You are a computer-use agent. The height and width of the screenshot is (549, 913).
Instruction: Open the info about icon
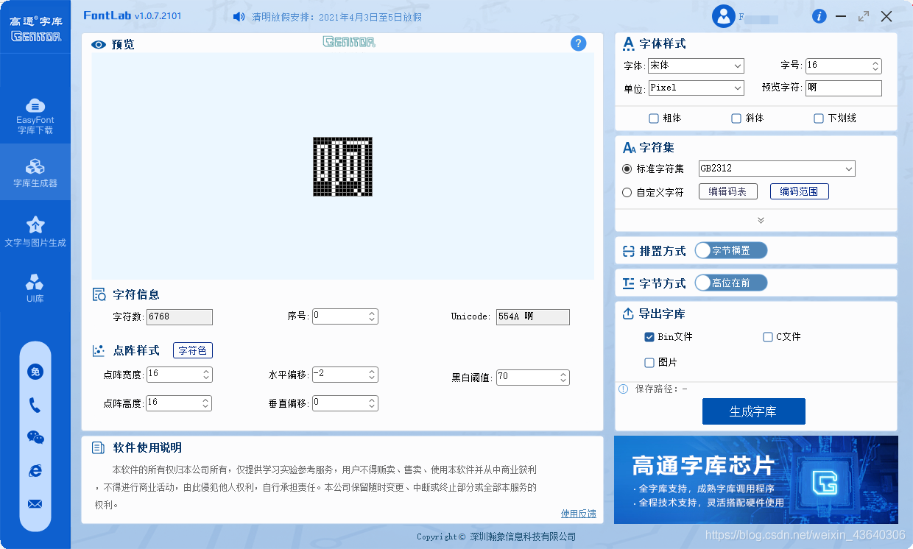819,16
